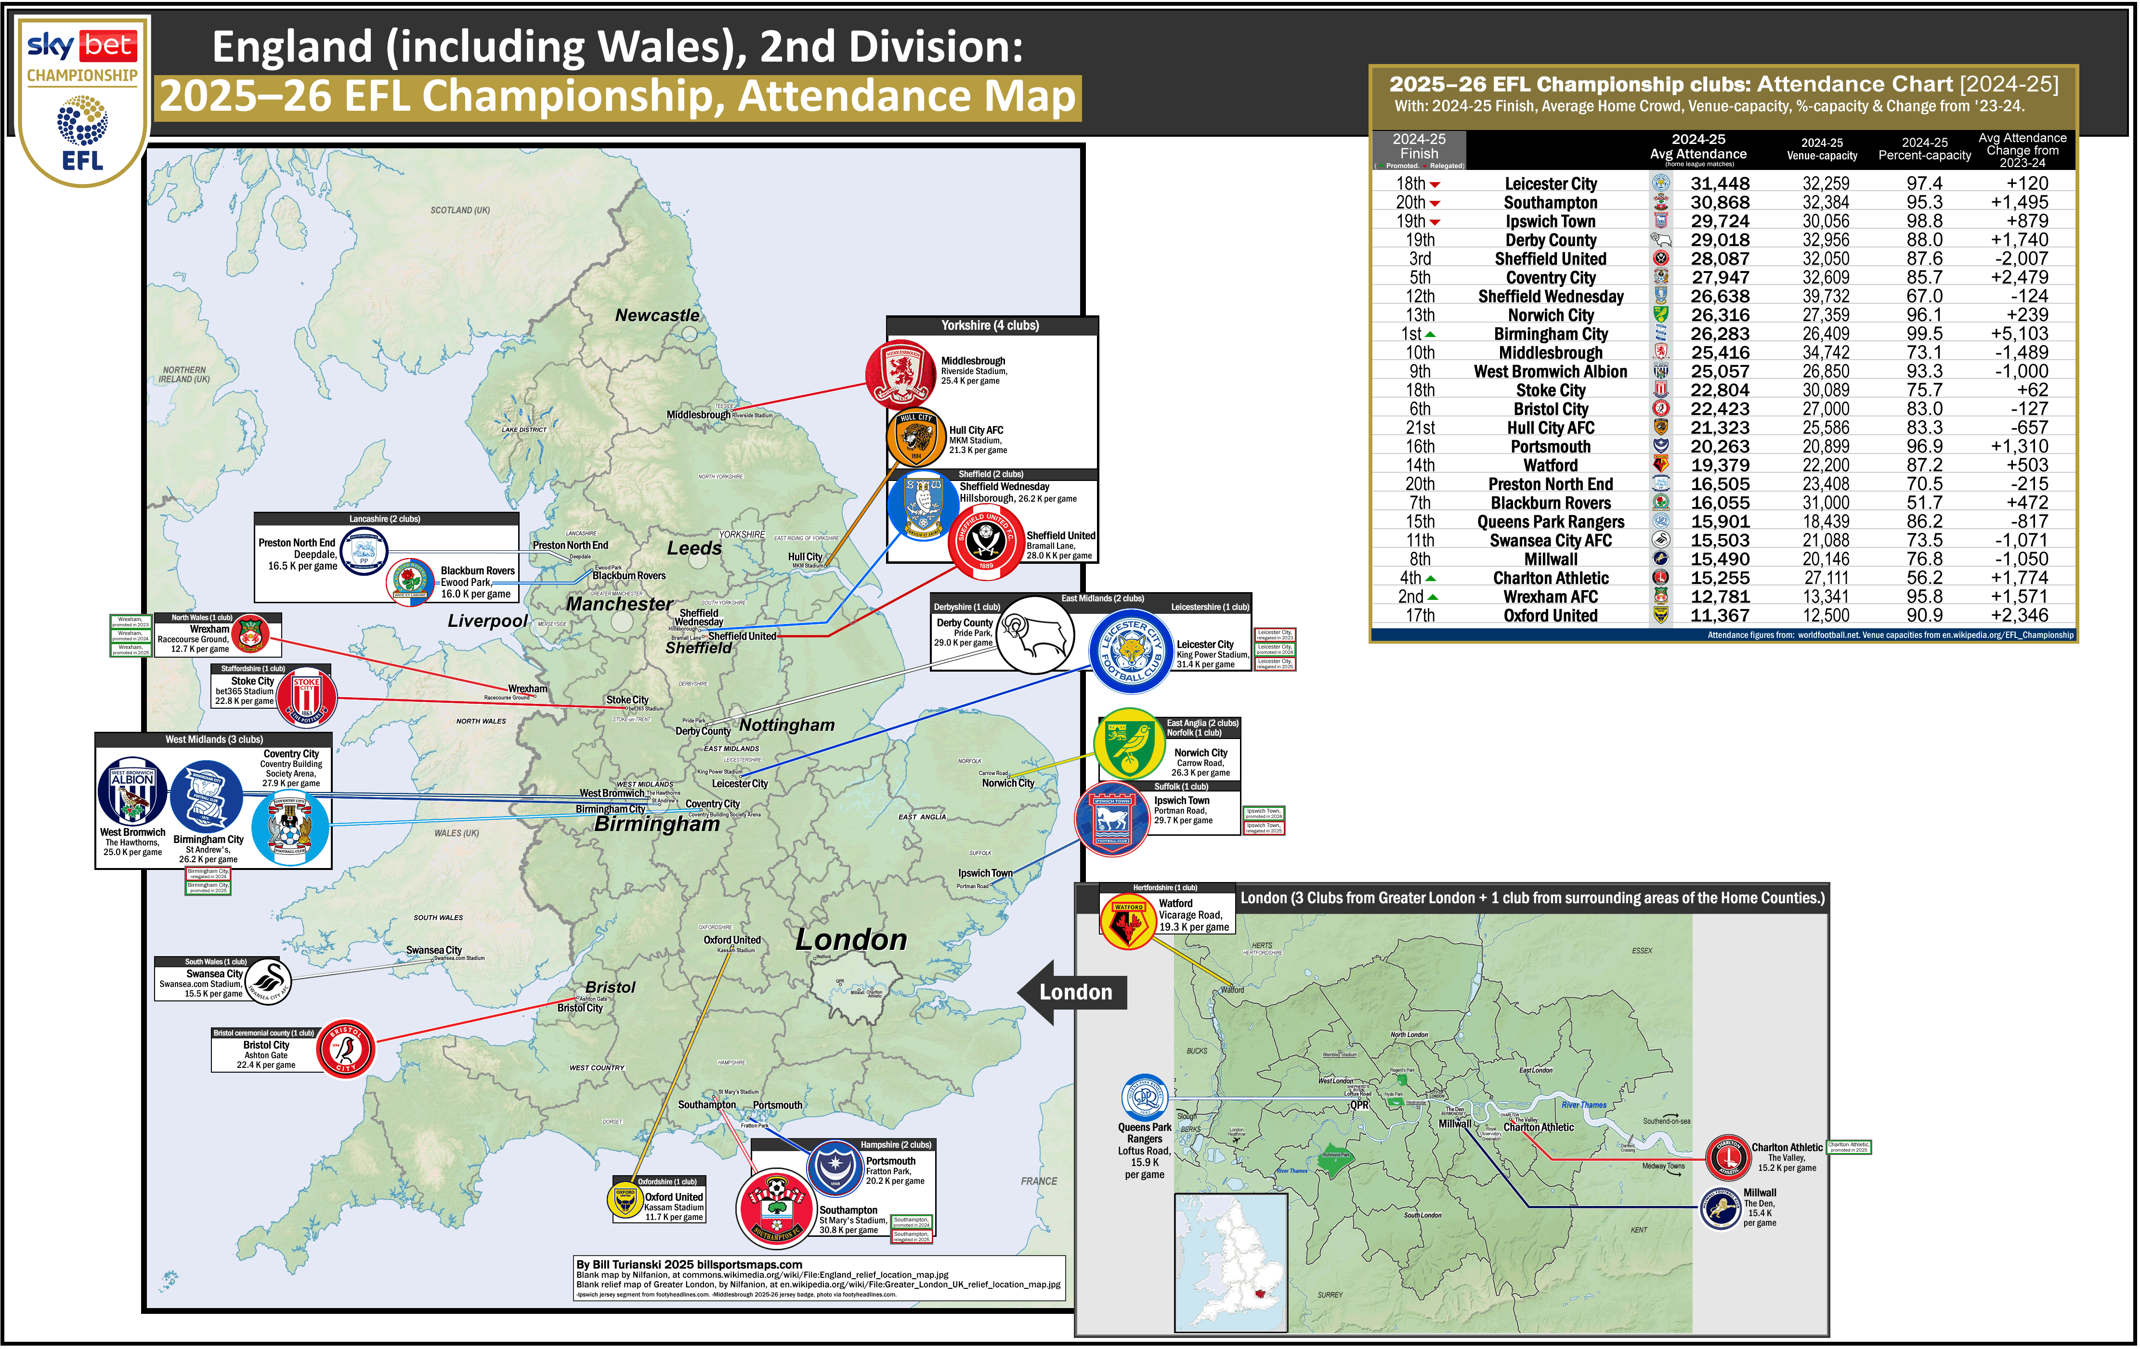
Task: Click the East Anglia (2 clubs) header
Action: pyautogui.click(x=1202, y=724)
